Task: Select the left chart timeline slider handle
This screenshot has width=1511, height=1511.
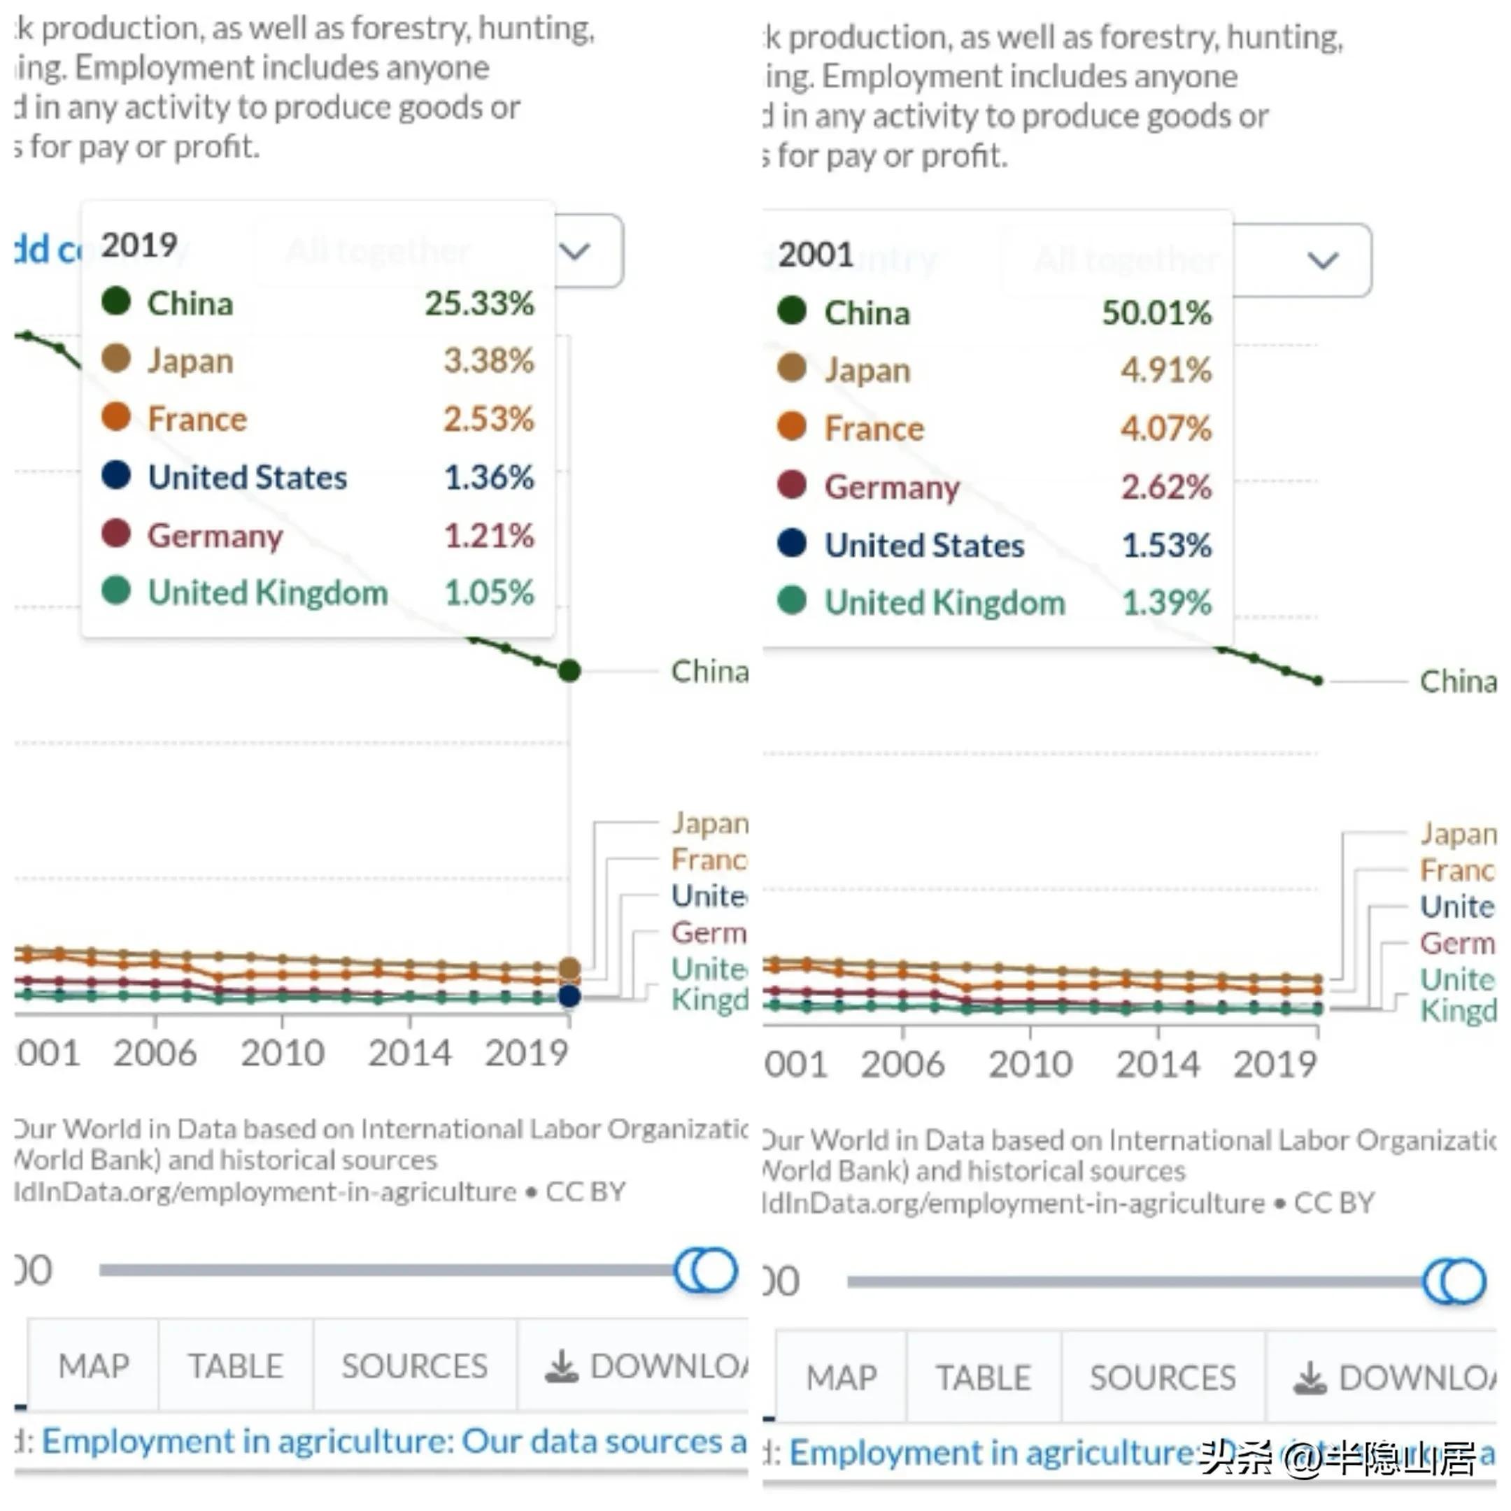Action: pos(707,1270)
